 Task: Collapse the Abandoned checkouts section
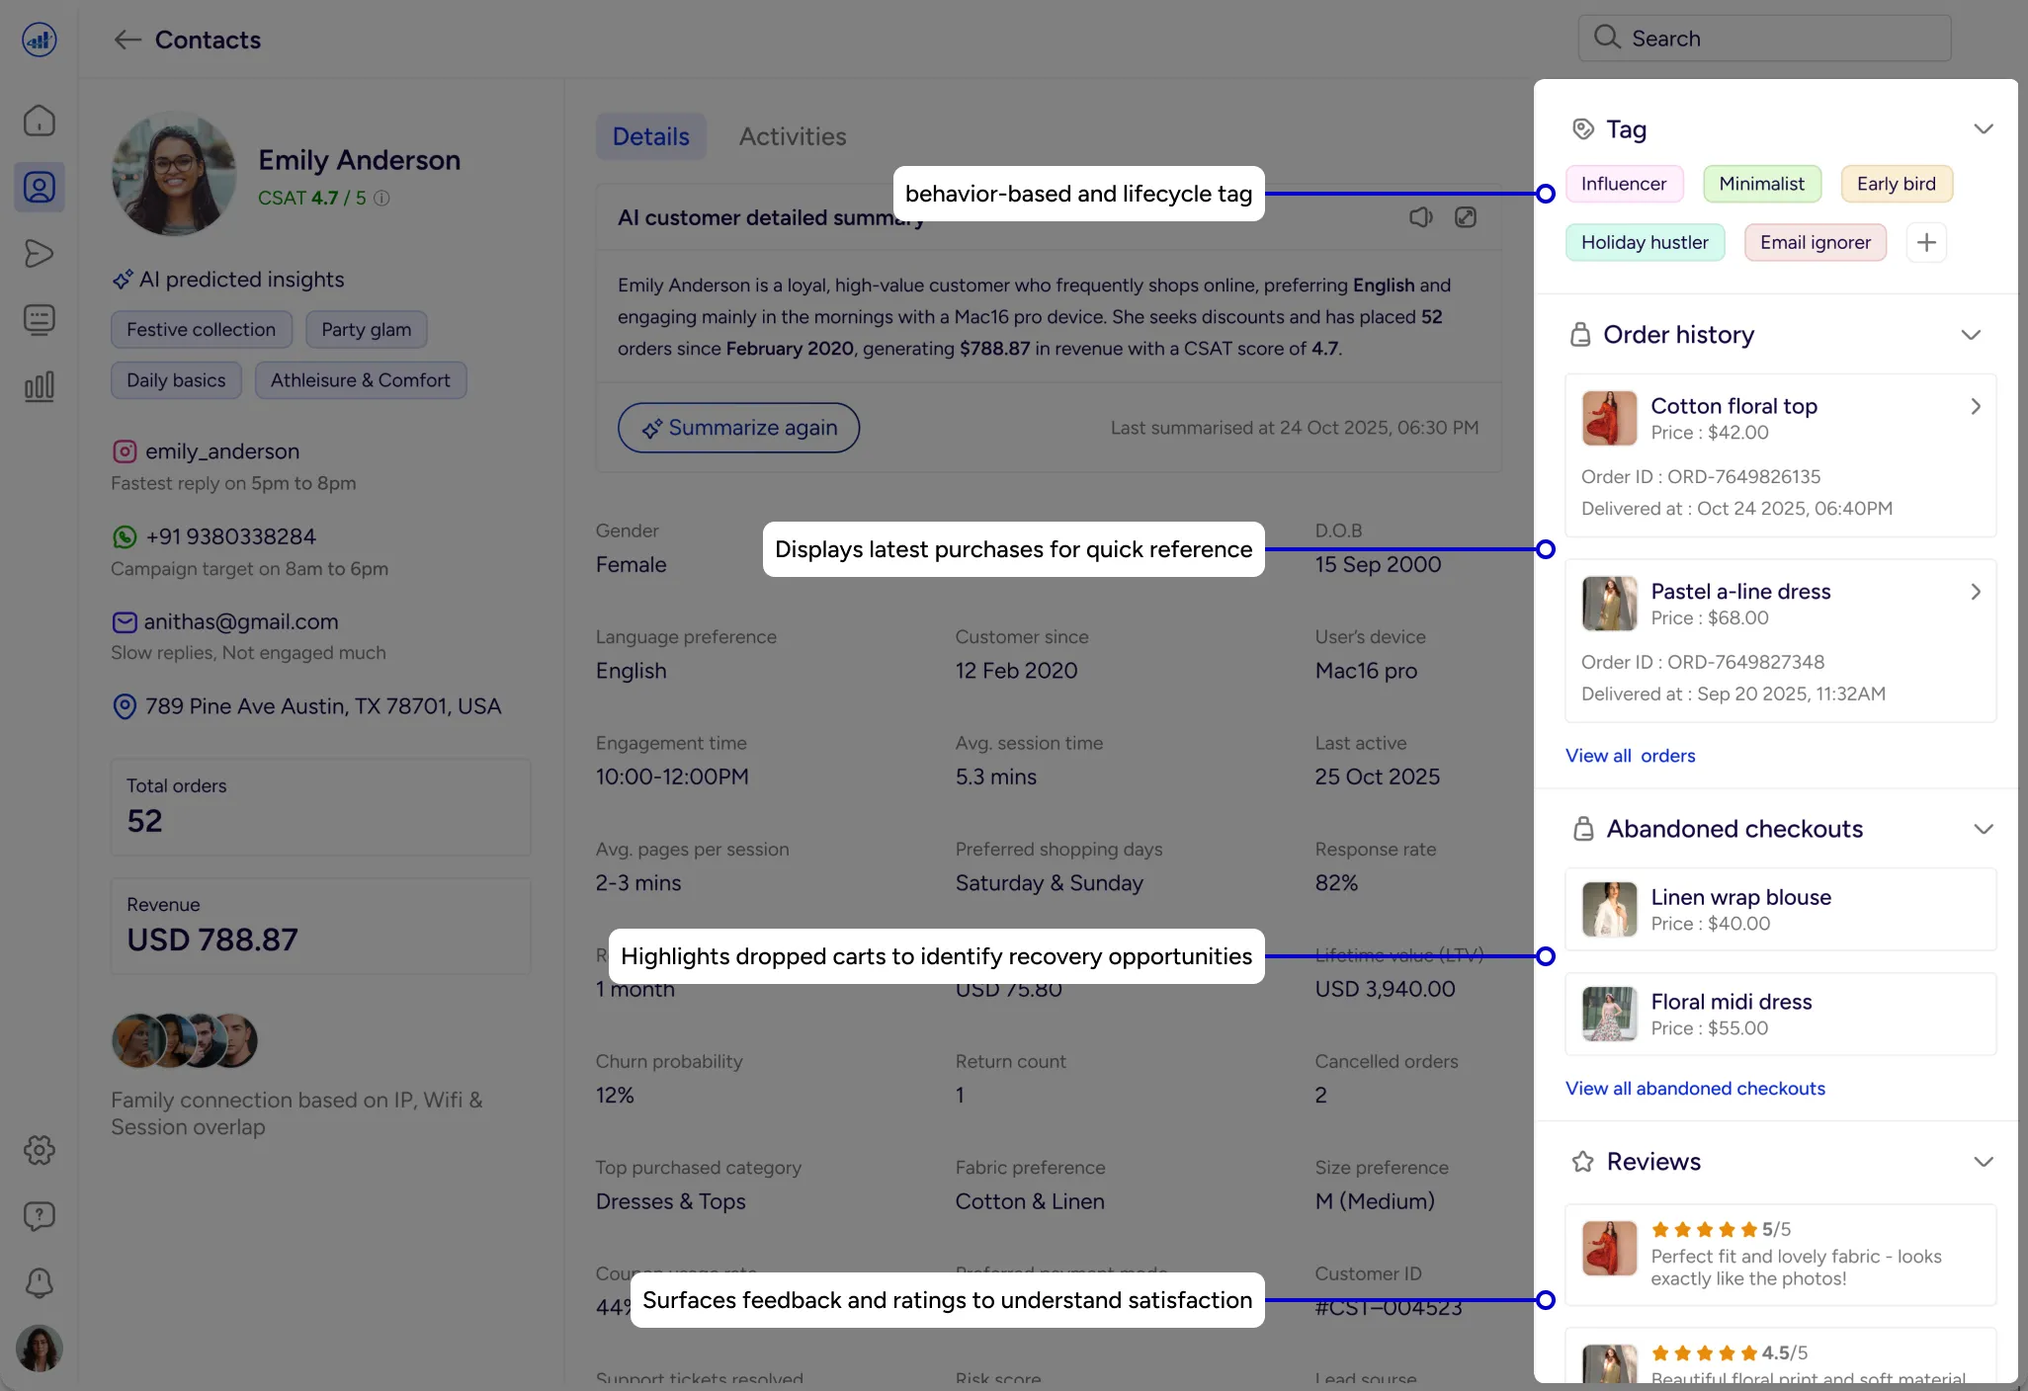(1983, 829)
